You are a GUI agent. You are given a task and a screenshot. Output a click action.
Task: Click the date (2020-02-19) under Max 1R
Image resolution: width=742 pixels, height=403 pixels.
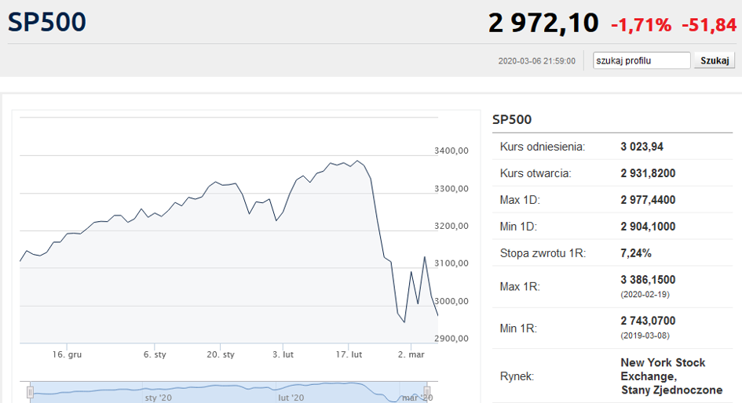(645, 294)
